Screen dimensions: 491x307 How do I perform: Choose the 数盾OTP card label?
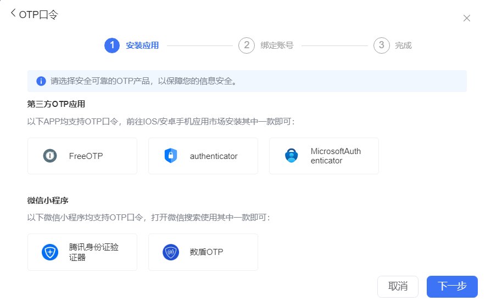click(x=207, y=252)
